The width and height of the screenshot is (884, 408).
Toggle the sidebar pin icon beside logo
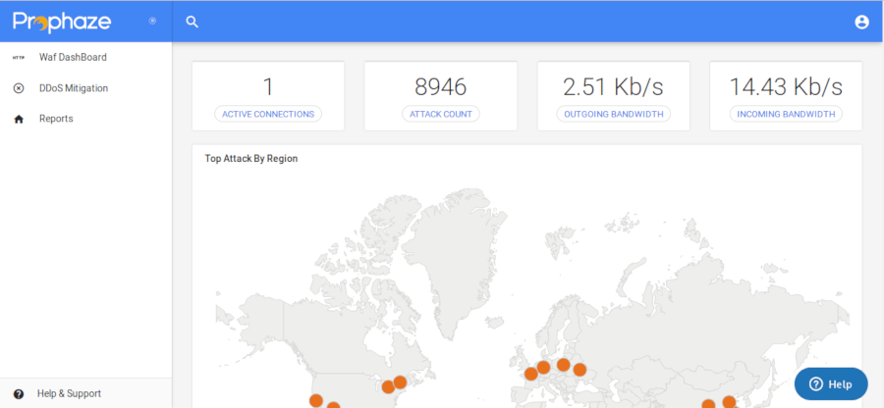click(152, 21)
